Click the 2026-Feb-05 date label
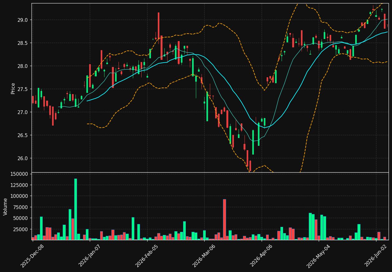This screenshot has height=272, width=392. click(x=147, y=256)
